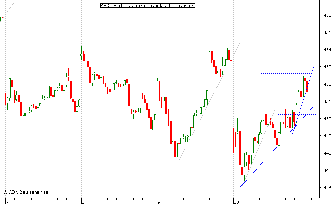Click the price label 451 on the axis
The height and width of the screenshot is (204, 332).
coord(327,101)
